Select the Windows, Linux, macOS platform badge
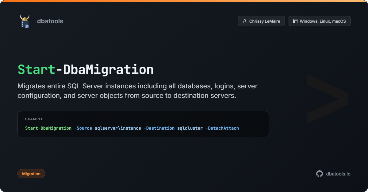The height and width of the screenshot is (192, 368). (x=319, y=21)
